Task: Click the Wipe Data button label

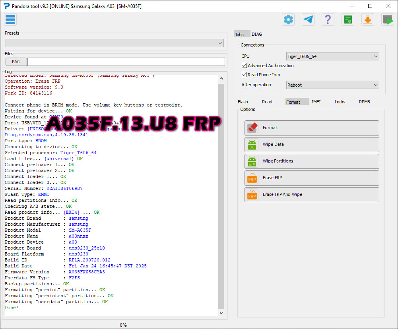Action: [x=273, y=144]
